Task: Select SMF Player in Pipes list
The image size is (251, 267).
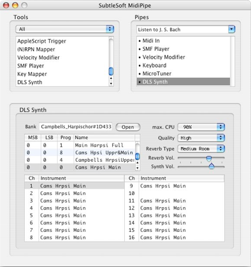Action: (183, 49)
